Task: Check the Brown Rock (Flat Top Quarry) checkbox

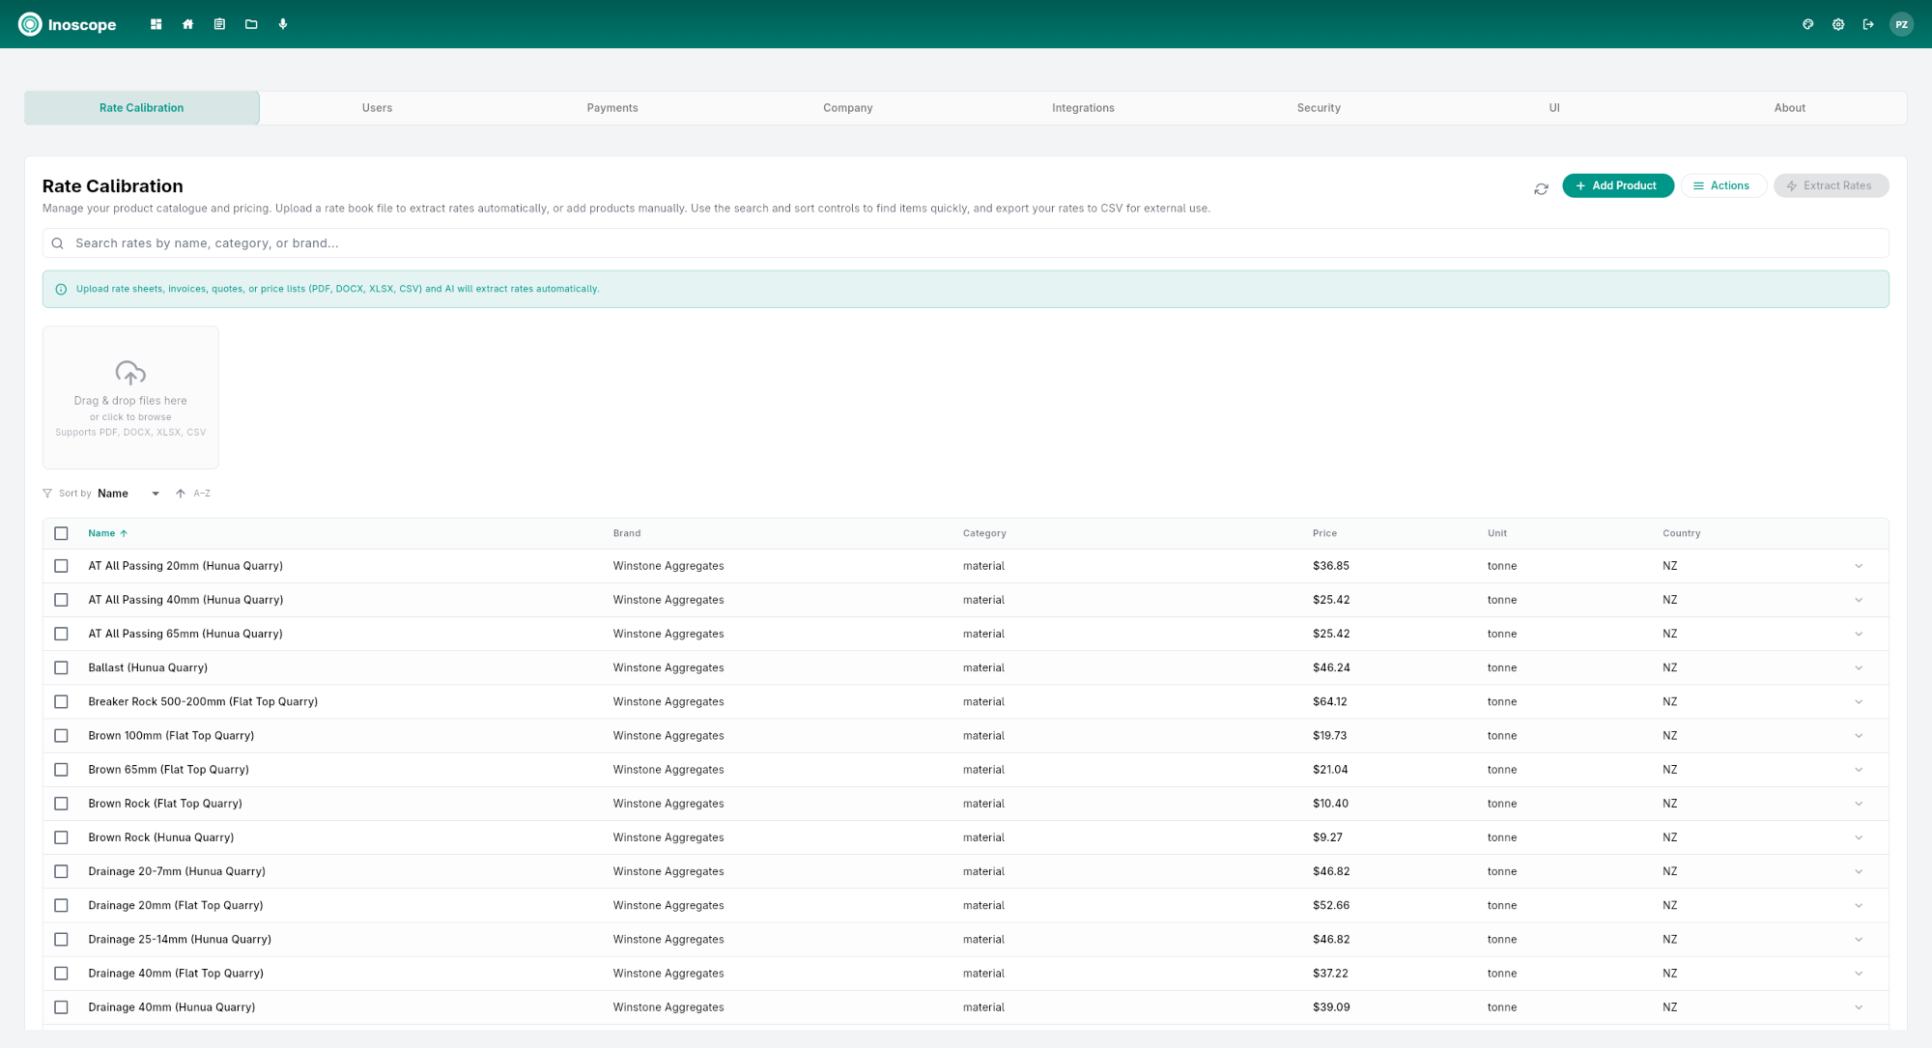Action: tap(62, 803)
